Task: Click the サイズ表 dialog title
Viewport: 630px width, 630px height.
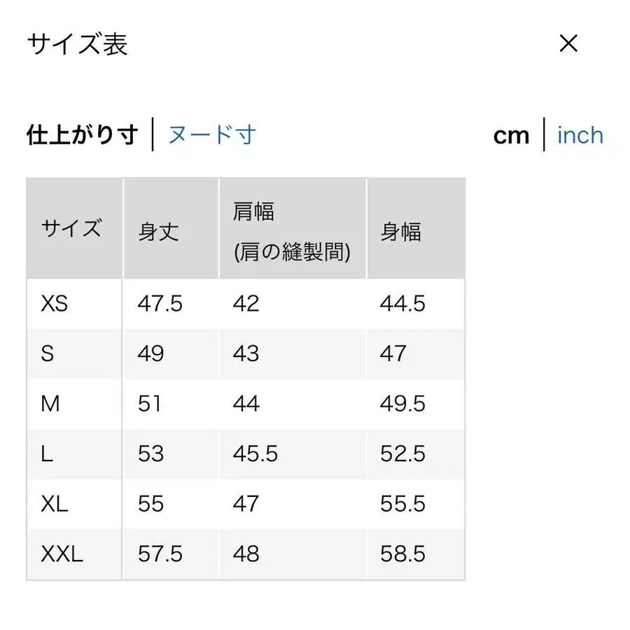Action: [77, 44]
